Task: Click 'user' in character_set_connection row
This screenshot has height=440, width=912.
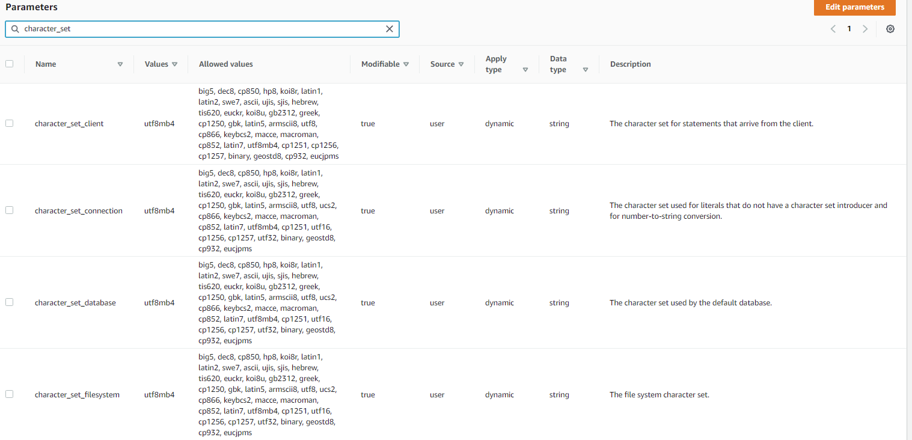Action: (437, 211)
